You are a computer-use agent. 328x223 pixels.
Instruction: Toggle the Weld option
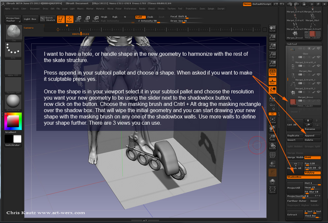click(312, 157)
